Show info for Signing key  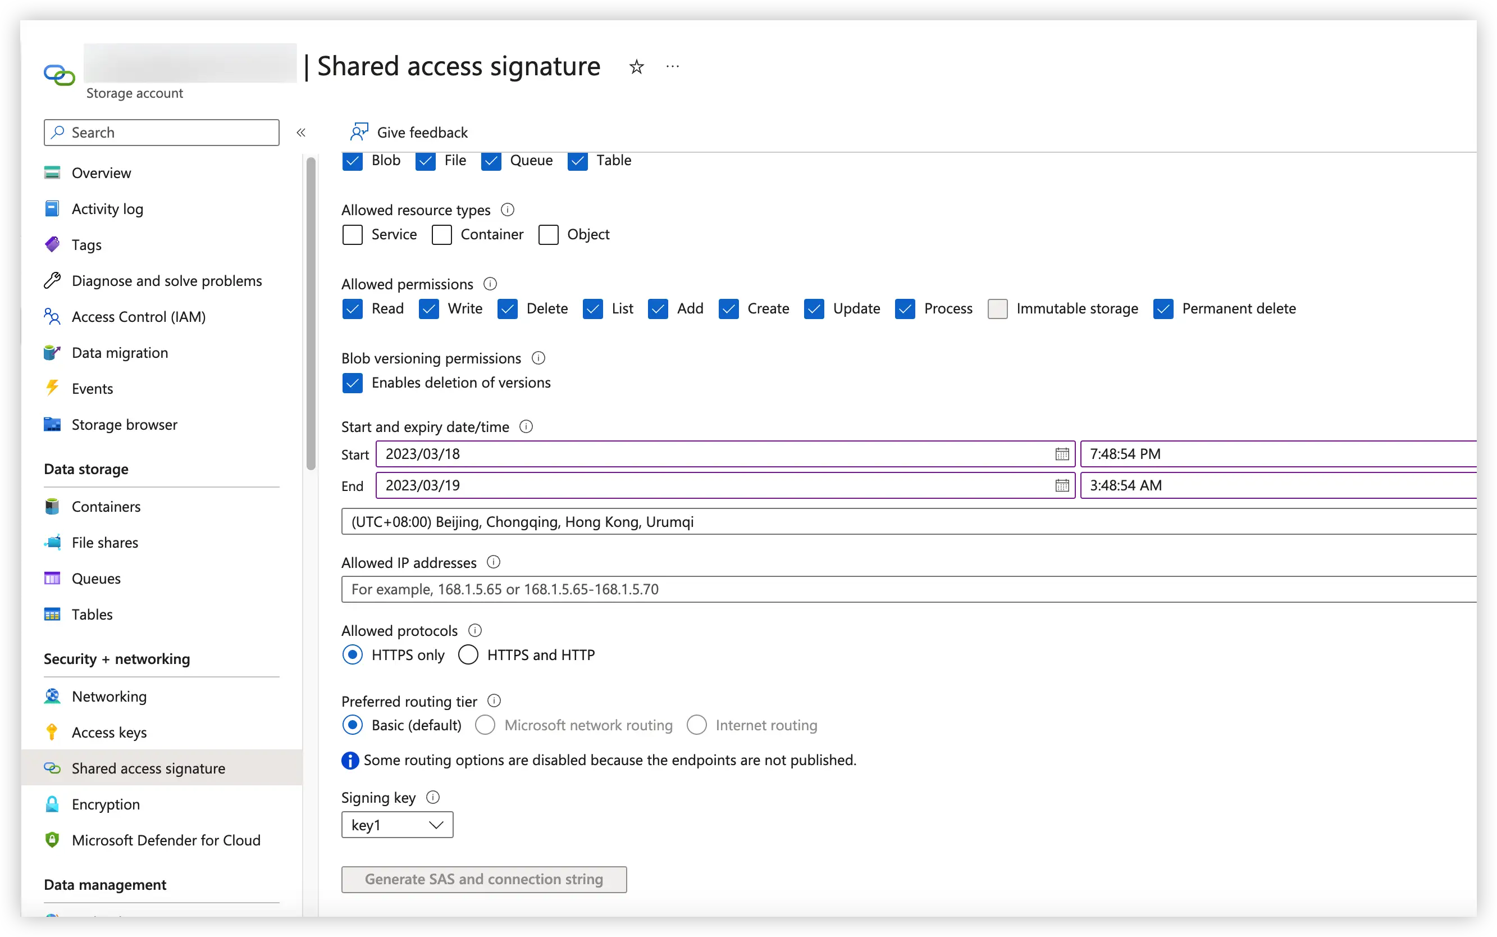click(x=433, y=797)
